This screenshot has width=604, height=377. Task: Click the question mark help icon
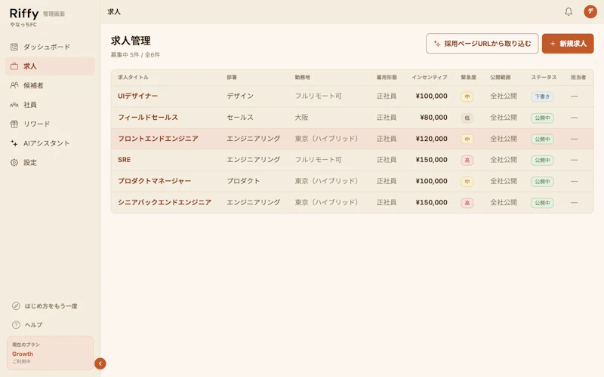16,325
